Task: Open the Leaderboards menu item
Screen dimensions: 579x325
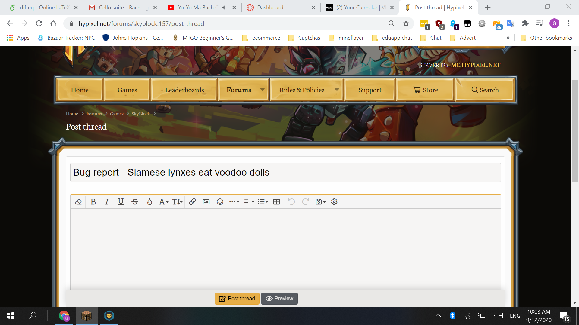Action: 184,90
